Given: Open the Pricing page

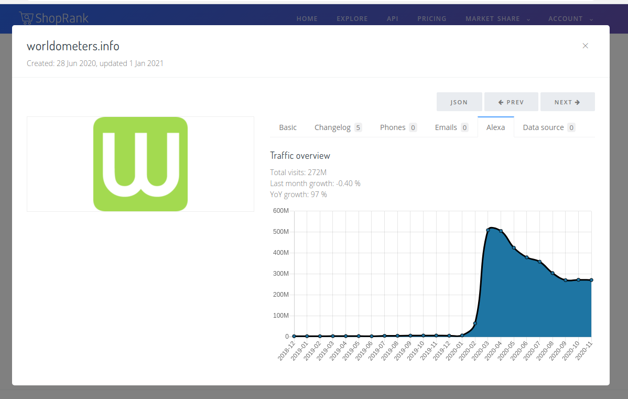Looking at the screenshot, I should (x=432, y=19).
